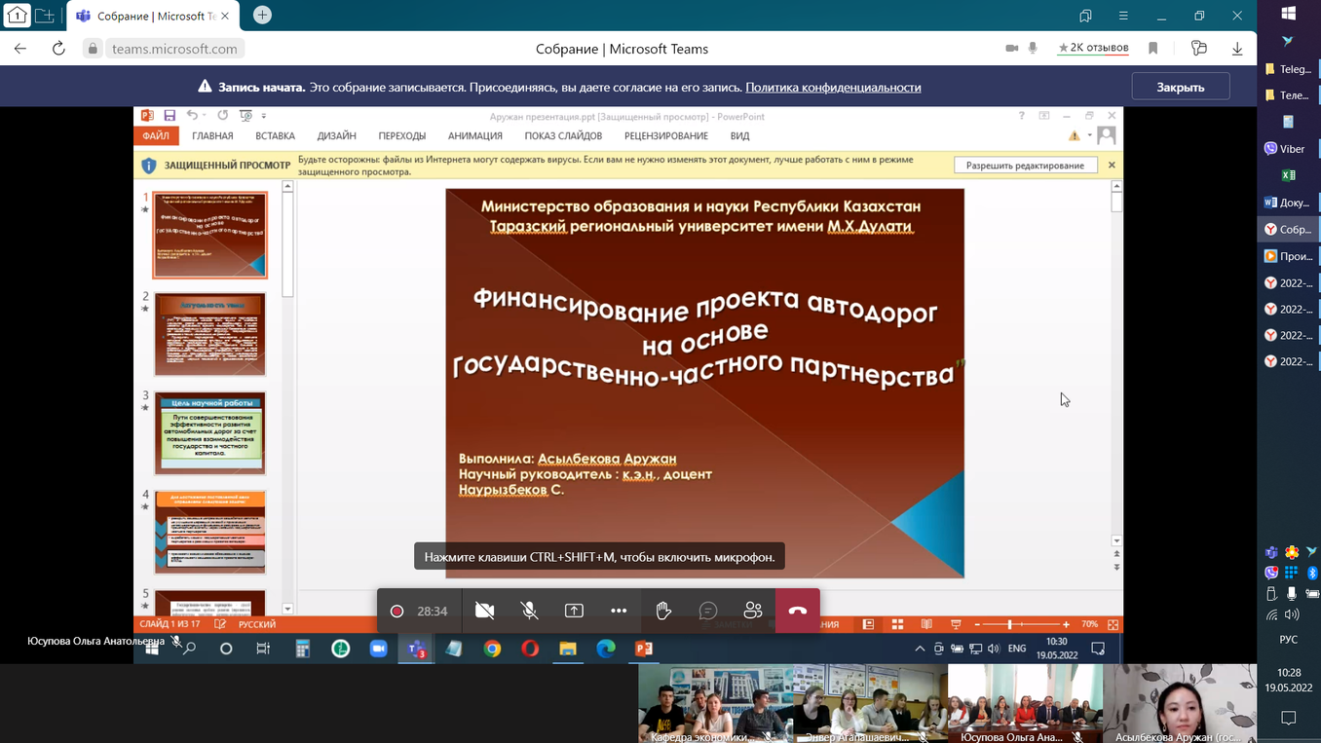Unmute microphone in Teams meeting controls

[x=529, y=611]
